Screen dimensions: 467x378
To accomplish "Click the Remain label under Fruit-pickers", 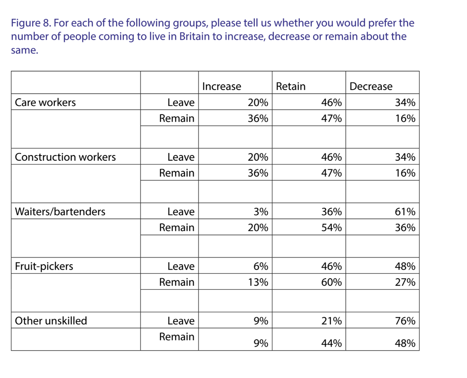I will 177,282.
